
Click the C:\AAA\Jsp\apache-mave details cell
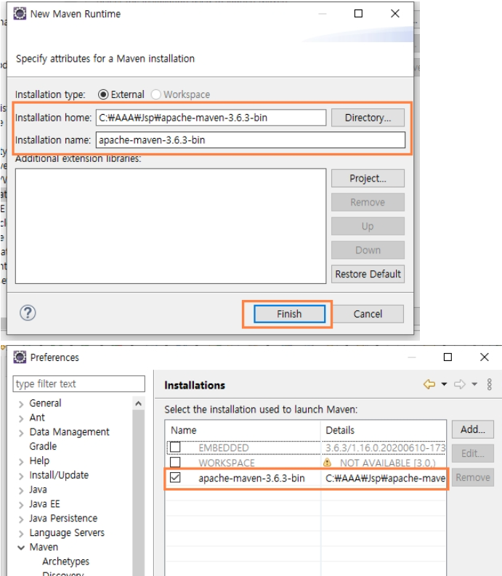(385, 478)
